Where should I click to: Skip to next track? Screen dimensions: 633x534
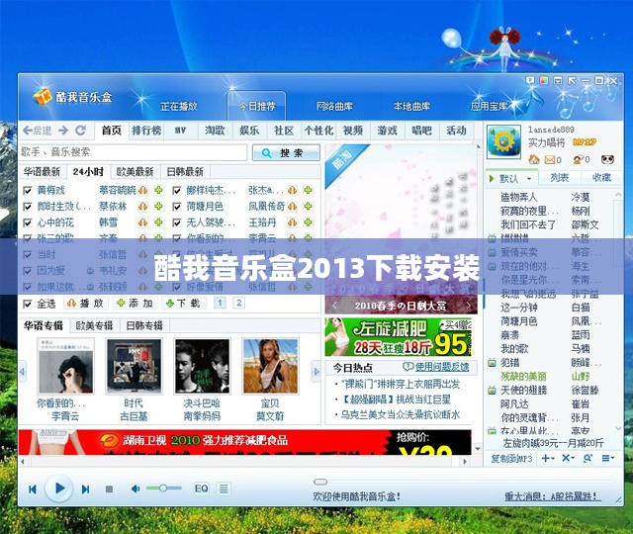click(85, 489)
